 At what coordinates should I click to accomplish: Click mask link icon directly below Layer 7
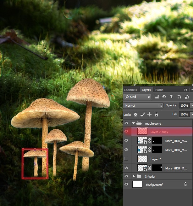click(x=150, y=168)
